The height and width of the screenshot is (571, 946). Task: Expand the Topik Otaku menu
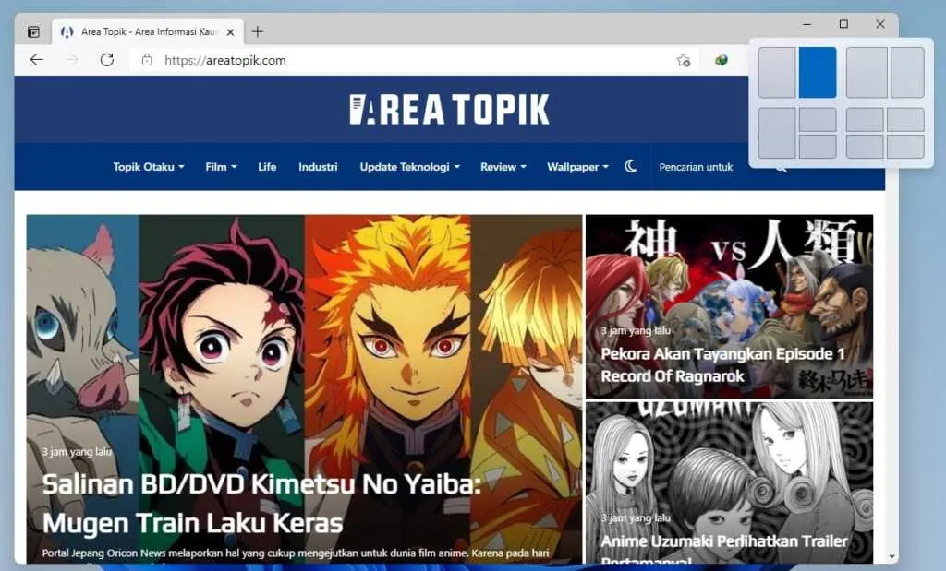coord(149,167)
